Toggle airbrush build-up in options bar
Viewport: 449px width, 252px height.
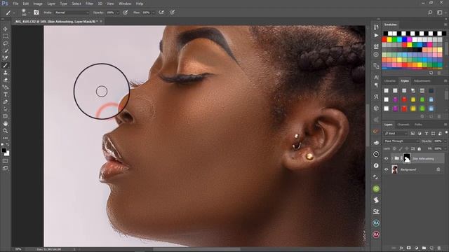[161, 13]
